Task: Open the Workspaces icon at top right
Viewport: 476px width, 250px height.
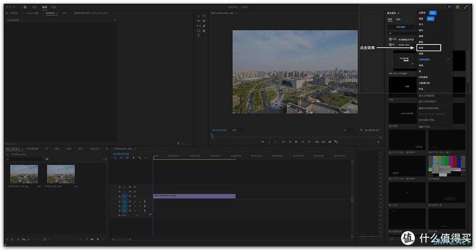Action: tap(449, 7)
